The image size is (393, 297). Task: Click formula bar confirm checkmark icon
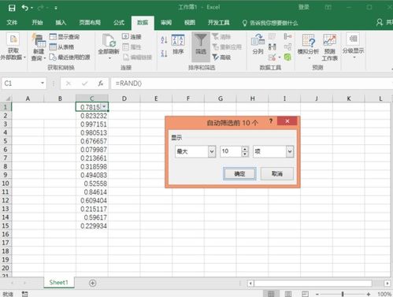(84, 84)
